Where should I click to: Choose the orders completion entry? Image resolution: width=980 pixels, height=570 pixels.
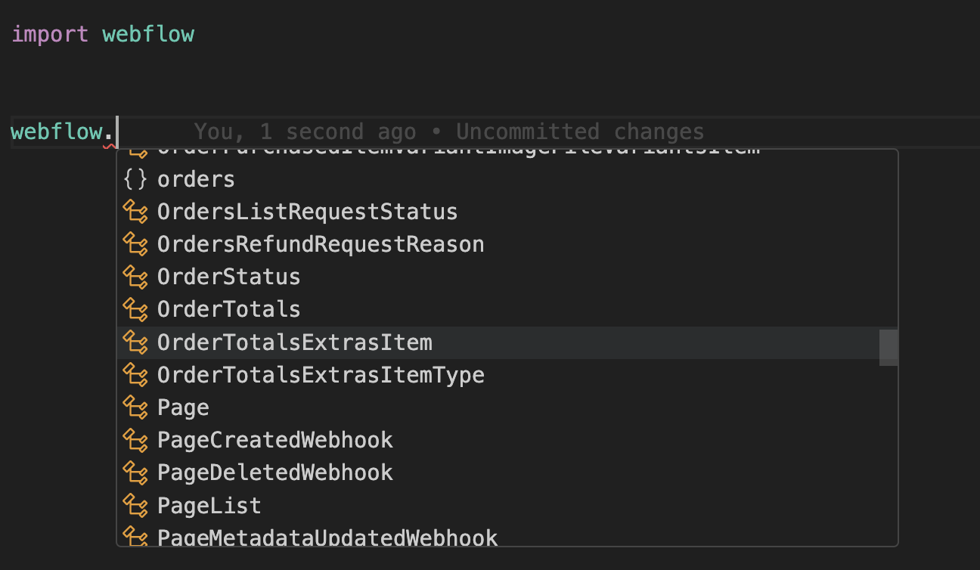[195, 179]
